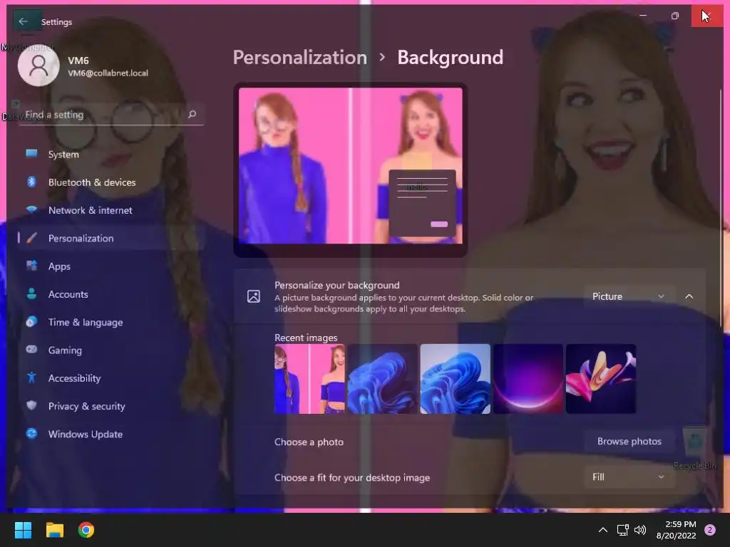Click the Windows Update refresh icon
This screenshot has width=730, height=547.
click(x=31, y=434)
